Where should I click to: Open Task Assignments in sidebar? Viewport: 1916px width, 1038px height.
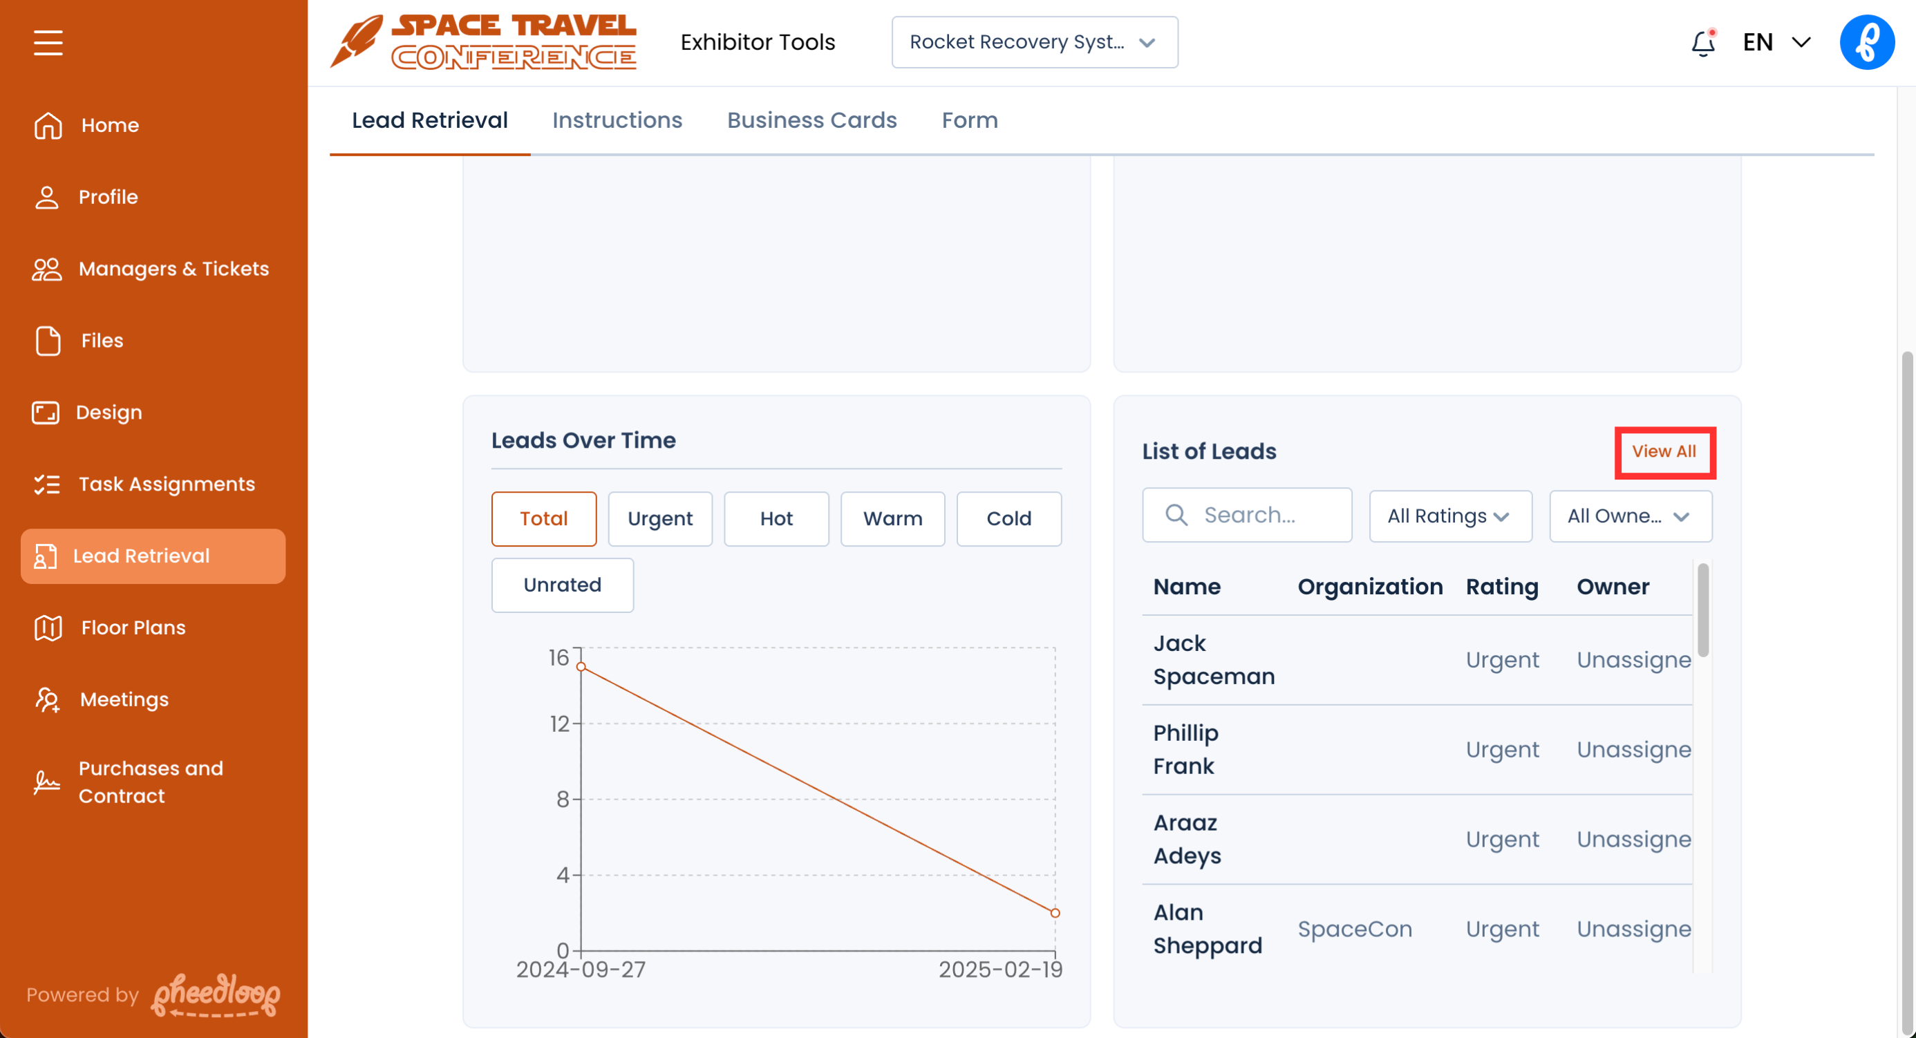(x=166, y=484)
